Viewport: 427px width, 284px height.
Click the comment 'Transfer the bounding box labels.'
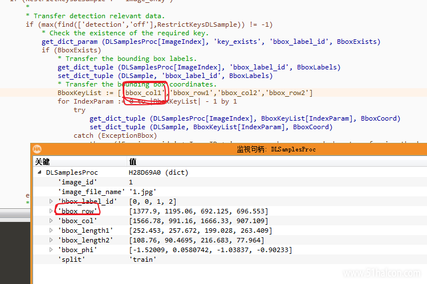pos(127,59)
